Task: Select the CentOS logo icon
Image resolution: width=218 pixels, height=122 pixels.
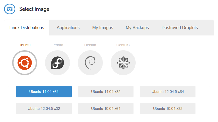Action: coord(123,63)
